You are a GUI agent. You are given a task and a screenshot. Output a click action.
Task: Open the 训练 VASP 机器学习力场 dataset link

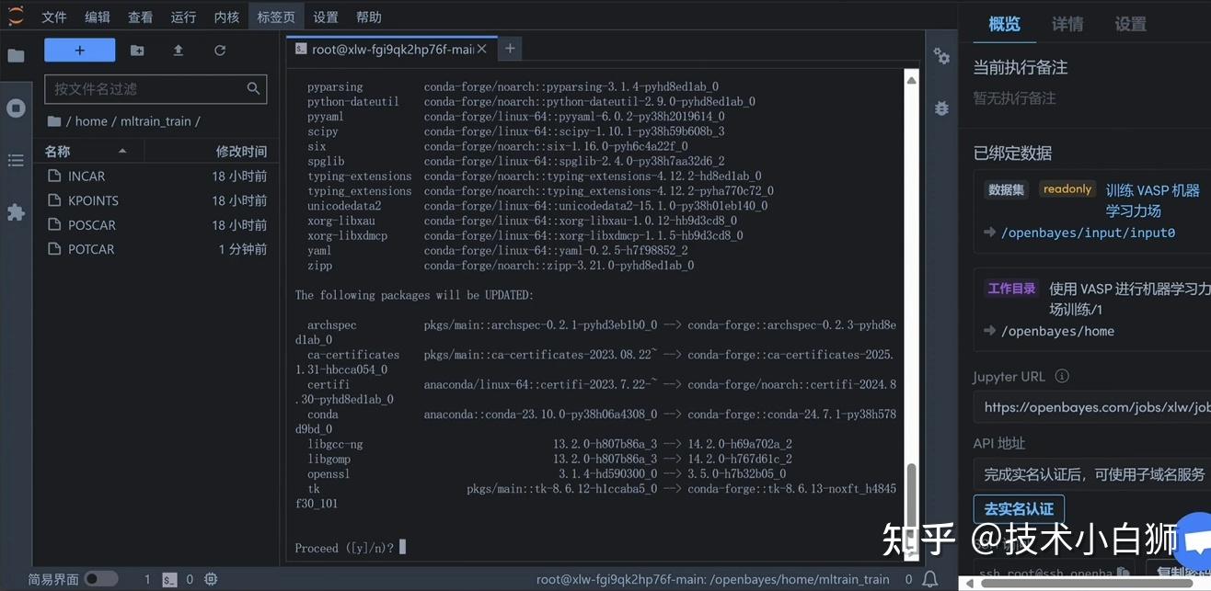(x=1153, y=200)
